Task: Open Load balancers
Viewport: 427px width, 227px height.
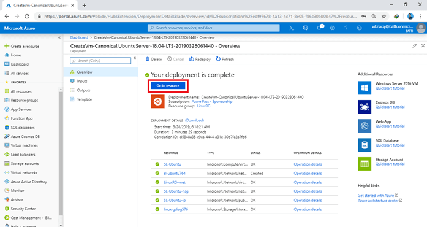Action: click(20, 155)
